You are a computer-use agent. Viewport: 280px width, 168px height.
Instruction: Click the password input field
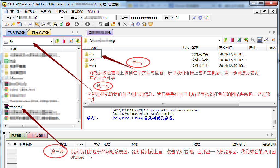(146, 18)
